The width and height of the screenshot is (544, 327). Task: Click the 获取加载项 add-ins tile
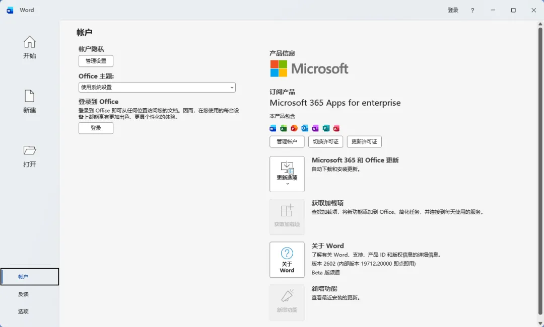pyautogui.click(x=287, y=217)
